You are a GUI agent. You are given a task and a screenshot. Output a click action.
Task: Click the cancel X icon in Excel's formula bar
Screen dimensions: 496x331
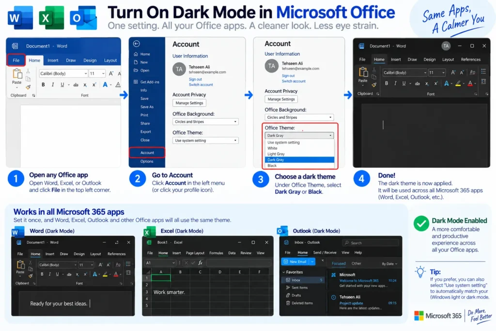click(186, 263)
